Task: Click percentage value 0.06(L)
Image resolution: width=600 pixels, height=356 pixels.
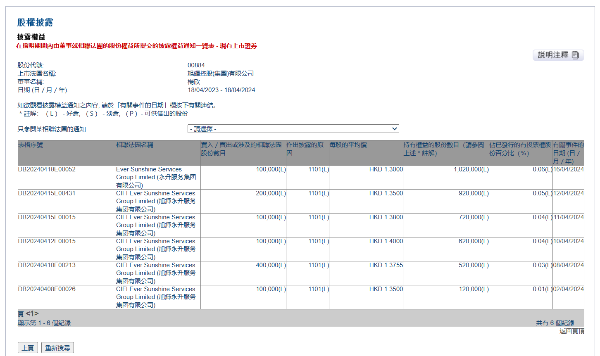Action: pos(543,169)
